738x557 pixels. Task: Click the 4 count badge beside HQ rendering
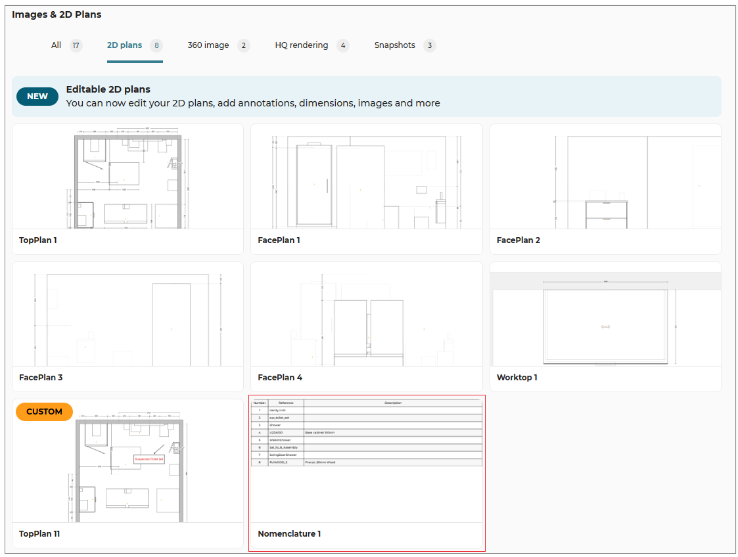342,45
